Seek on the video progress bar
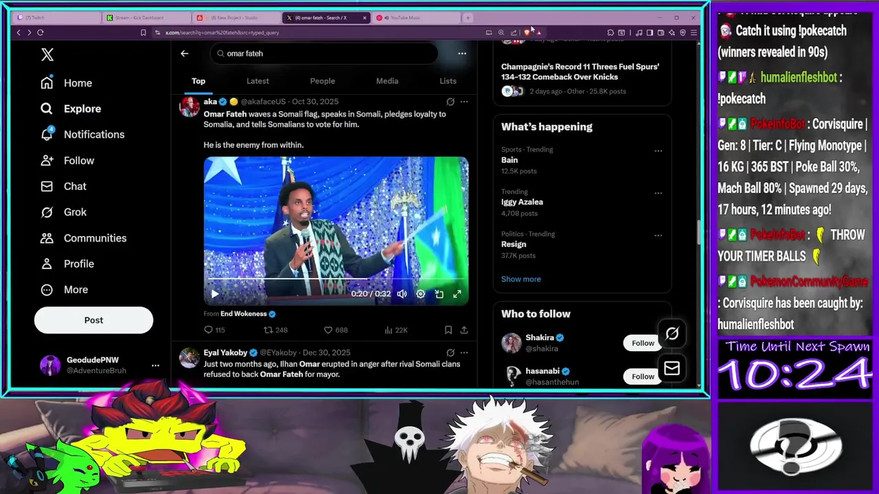Viewport: 879px width, 494px height. 336,279
